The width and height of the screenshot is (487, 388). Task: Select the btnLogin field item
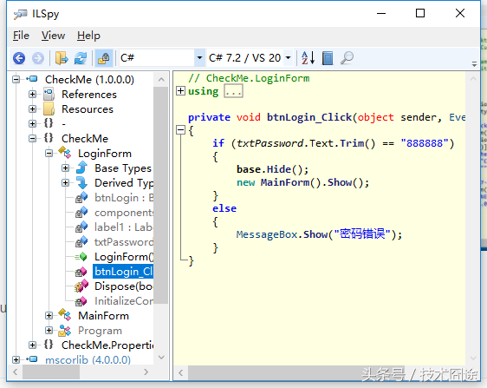coord(124,198)
